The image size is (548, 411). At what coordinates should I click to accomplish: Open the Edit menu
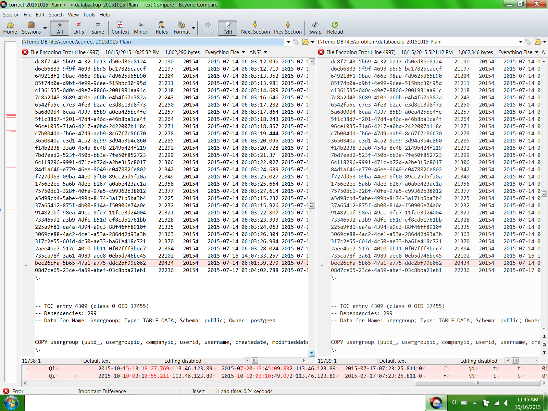[x=40, y=14]
